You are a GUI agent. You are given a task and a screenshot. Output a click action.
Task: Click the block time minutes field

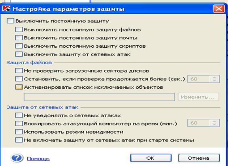point(199,123)
